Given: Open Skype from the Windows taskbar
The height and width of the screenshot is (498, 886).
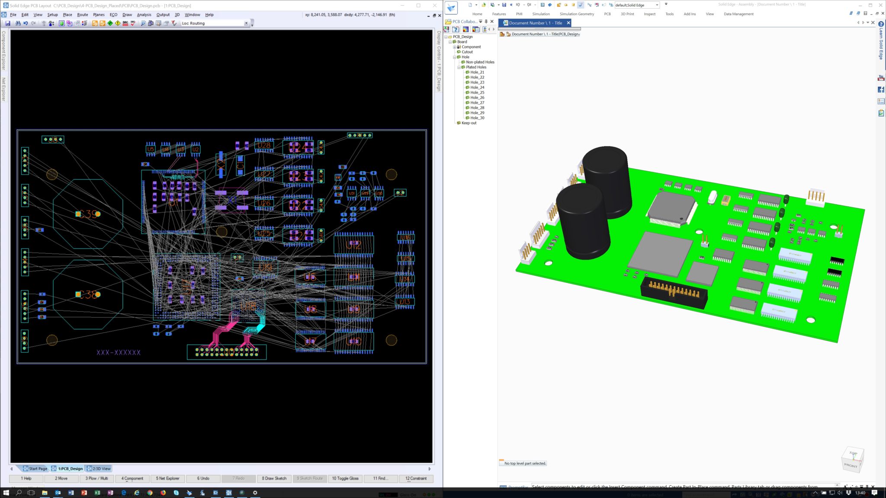Looking at the screenshot, I should 177,493.
